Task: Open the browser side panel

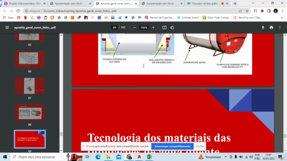Action: tap(269, 11)
